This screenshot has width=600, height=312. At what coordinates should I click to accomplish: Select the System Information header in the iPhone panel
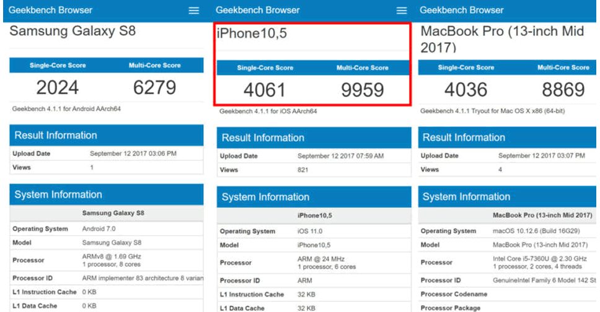pos(265,197)
